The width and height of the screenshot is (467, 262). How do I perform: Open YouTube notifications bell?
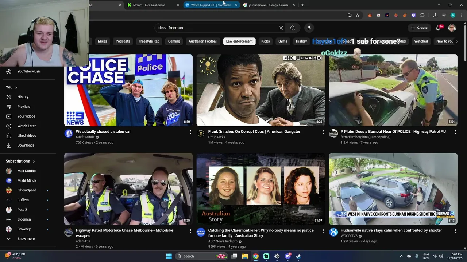click(439, 28)
